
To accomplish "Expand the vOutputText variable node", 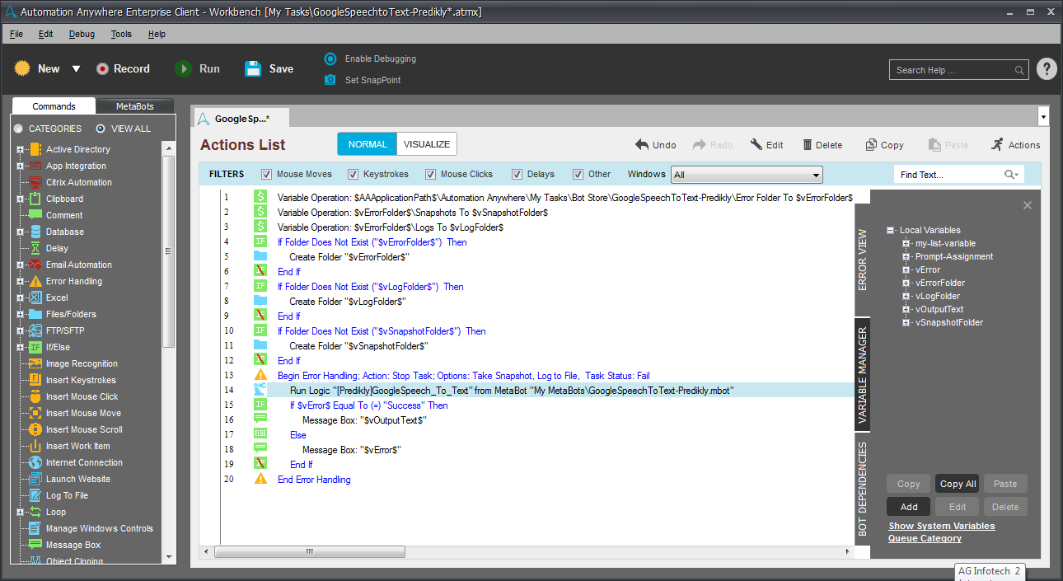I will click(x=906, y=309).
